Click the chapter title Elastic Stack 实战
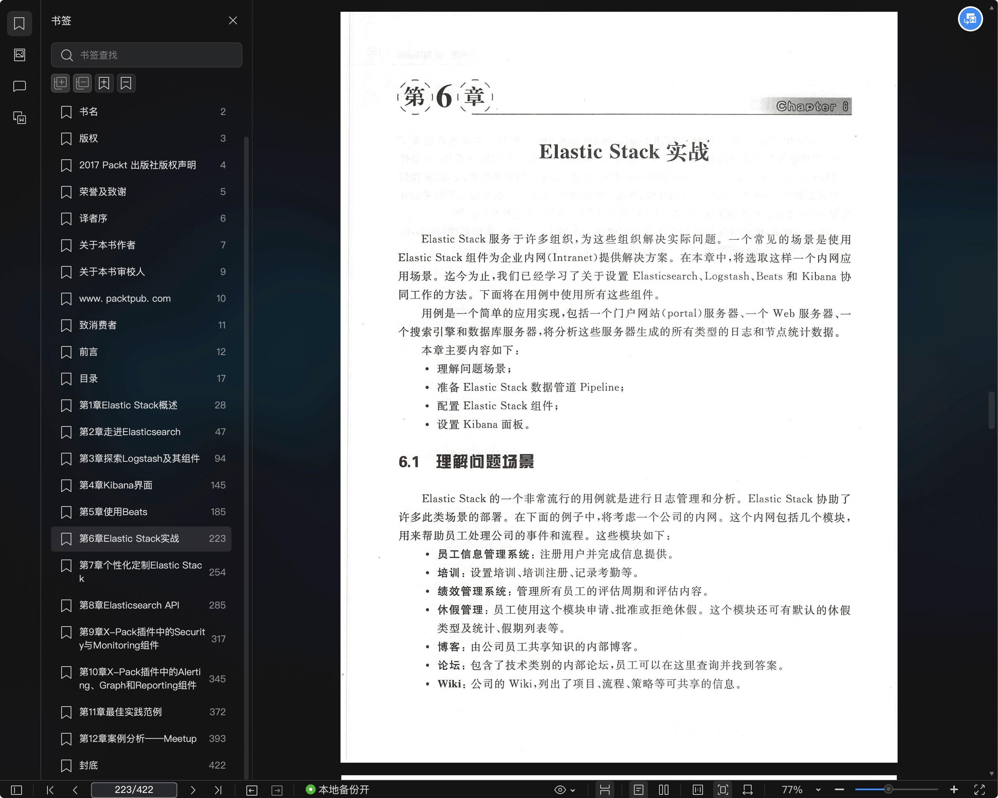The width and height of the screenshot is (998, 798). tap(623, 152)
